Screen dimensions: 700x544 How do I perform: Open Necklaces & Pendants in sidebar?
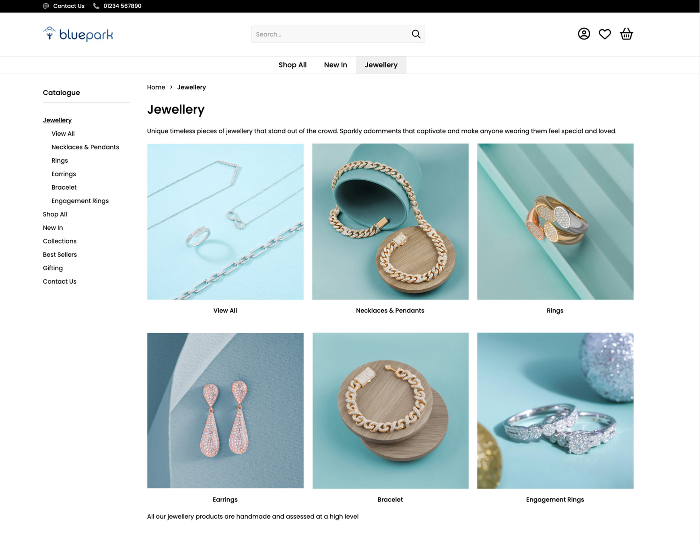85,147
